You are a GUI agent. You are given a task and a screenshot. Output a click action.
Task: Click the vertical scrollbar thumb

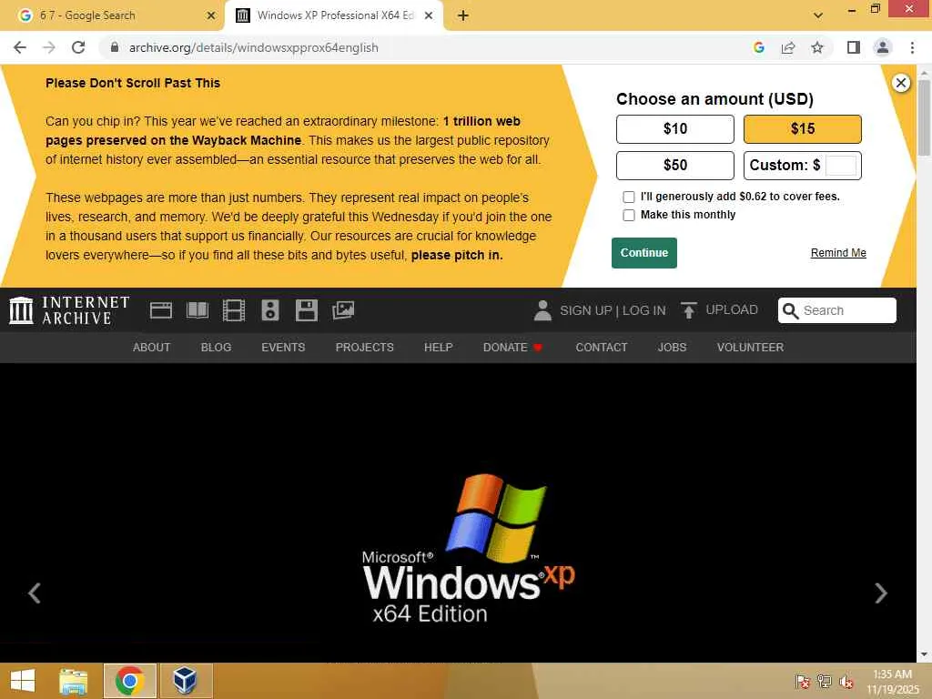tap(924, 117)
